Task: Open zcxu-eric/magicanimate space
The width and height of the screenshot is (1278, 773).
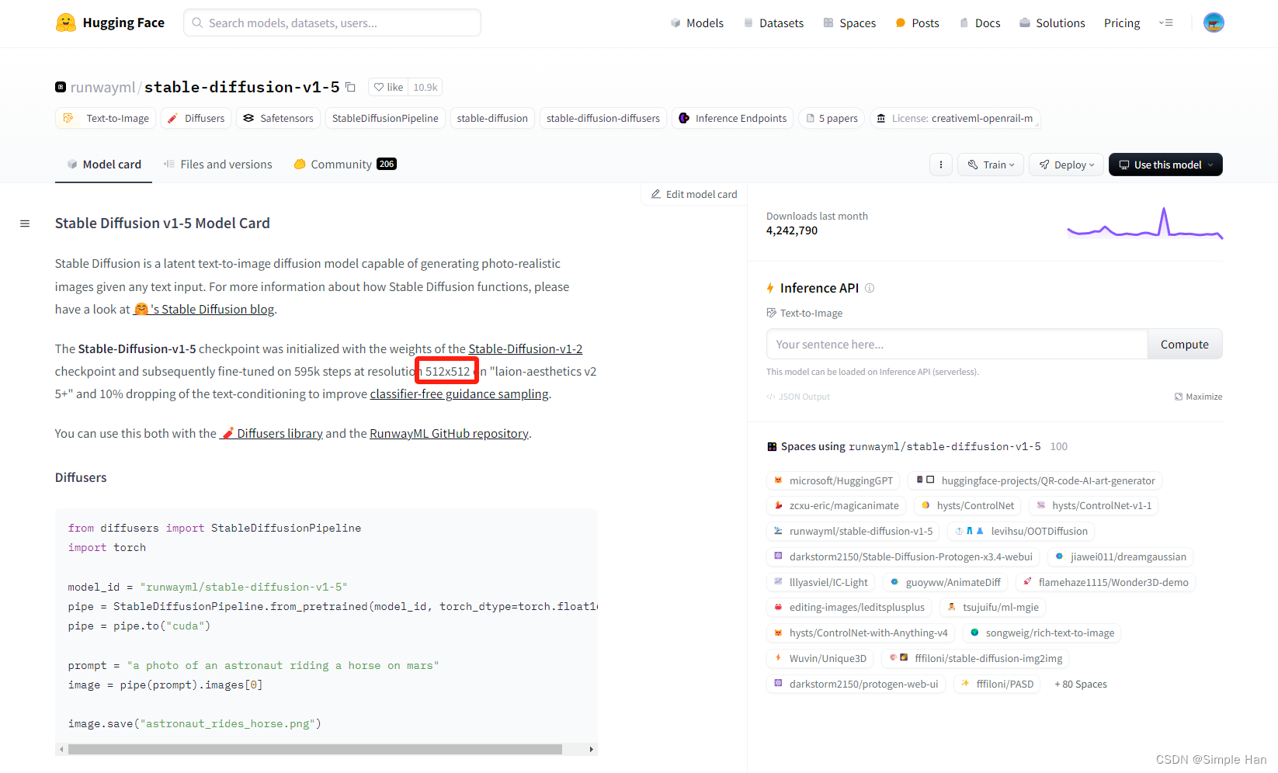Action: (836, 505)
